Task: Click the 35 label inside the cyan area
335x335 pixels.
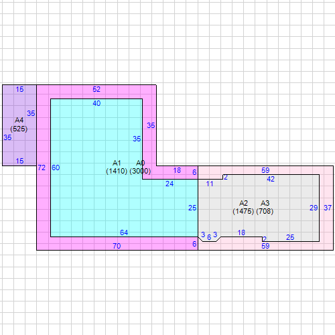Action: pos(137,139)
